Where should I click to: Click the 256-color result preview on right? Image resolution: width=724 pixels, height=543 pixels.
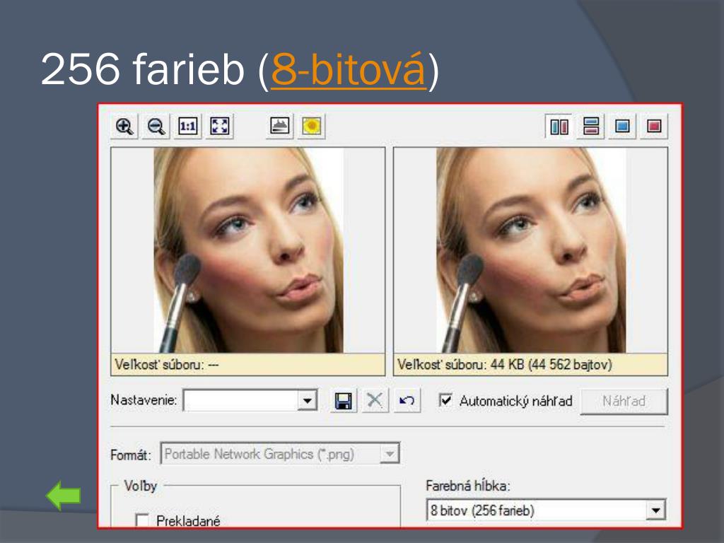[x=530, y=250]
